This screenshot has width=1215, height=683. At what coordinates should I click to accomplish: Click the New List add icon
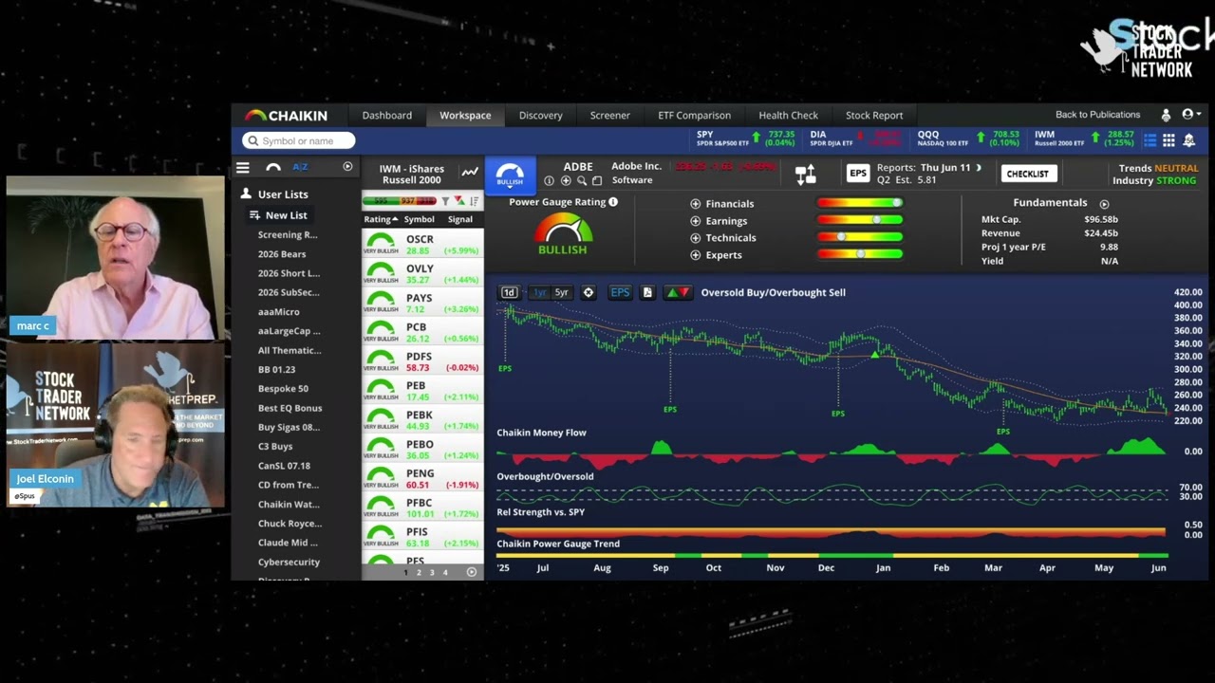pos(254,215)
